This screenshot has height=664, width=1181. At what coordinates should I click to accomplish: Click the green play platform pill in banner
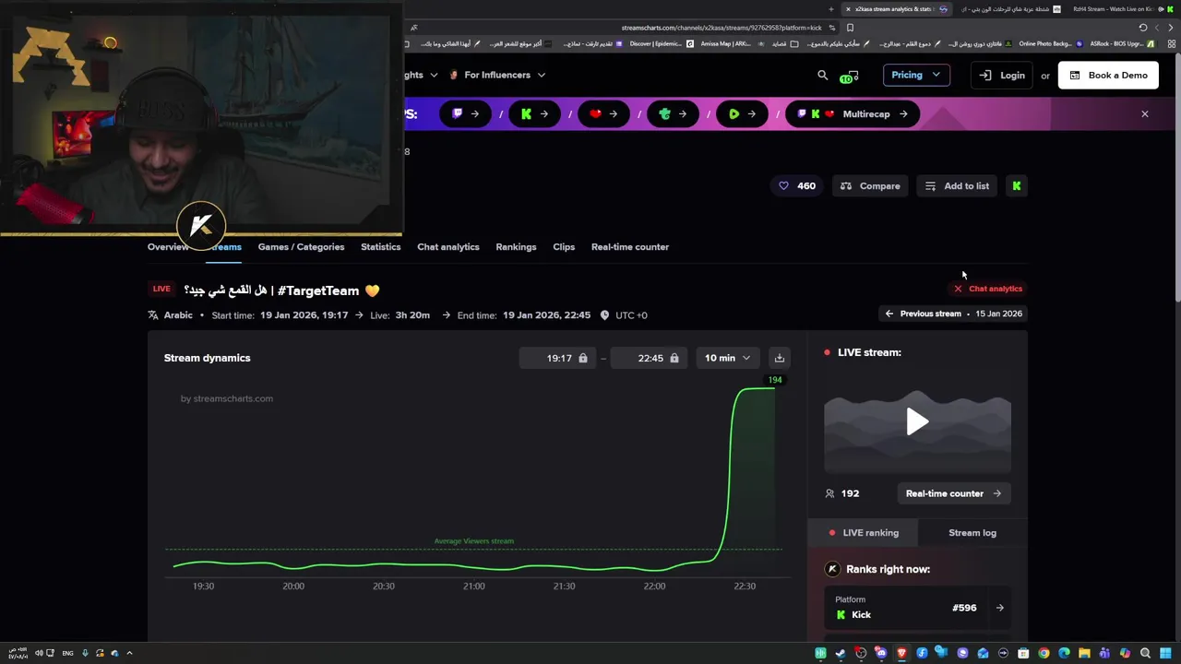point(742,114)
